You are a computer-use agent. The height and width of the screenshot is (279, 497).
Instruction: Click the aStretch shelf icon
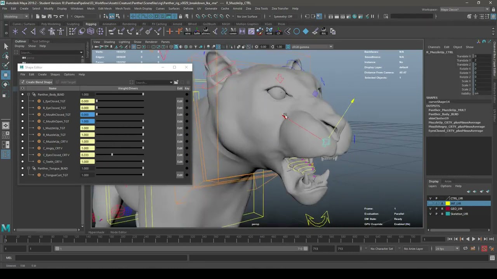click(x=206, y=31)
